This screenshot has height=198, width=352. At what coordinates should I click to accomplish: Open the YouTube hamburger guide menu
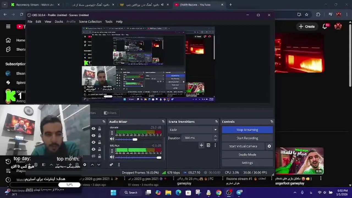[8, 26]
